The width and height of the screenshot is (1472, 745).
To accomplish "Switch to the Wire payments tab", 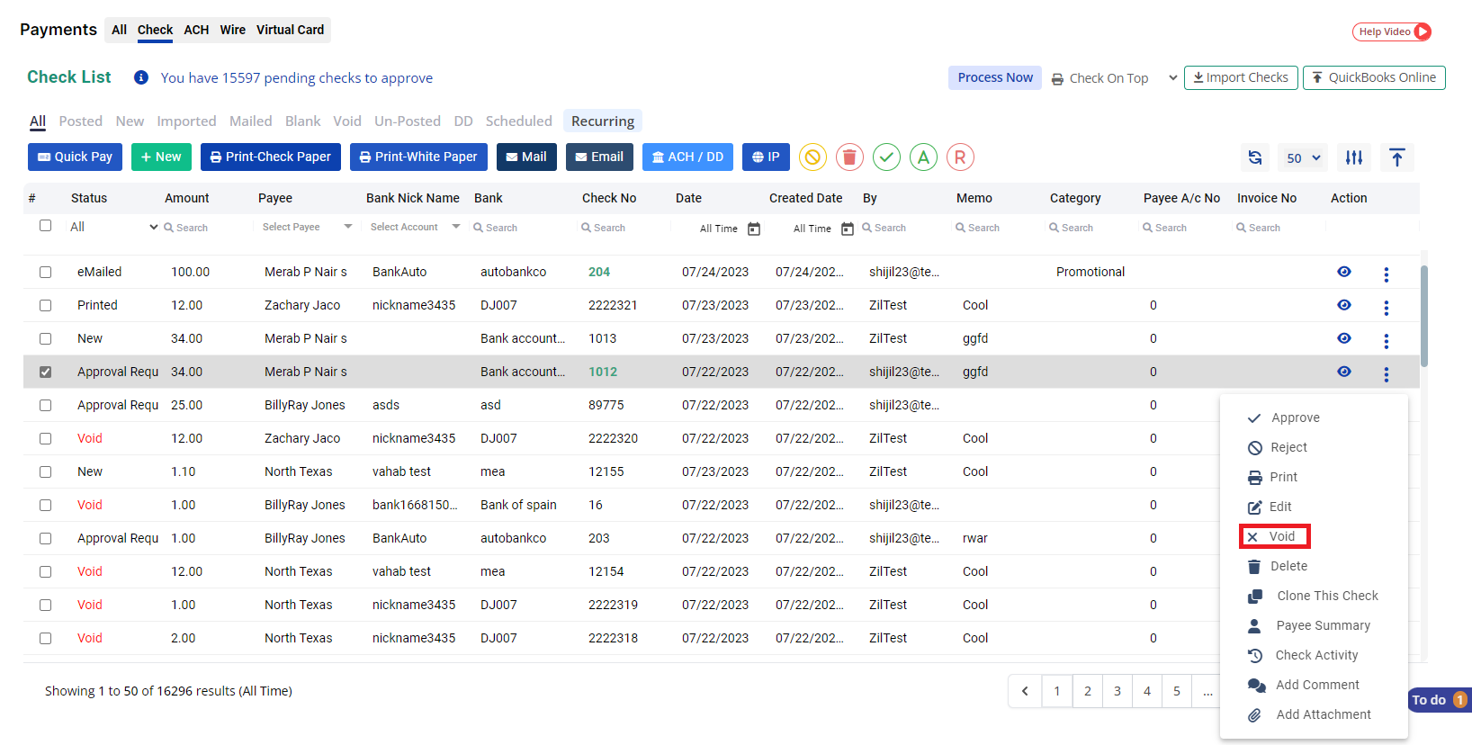I will click(233, 30).
